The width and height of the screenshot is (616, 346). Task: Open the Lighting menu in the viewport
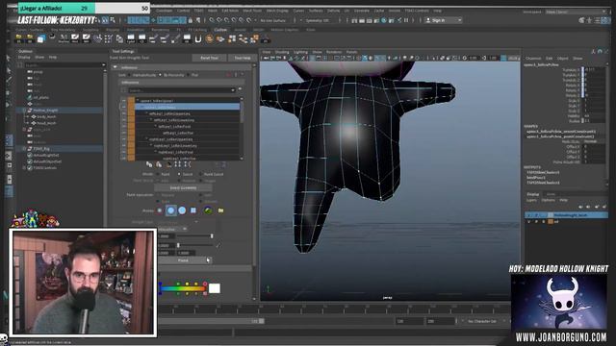point(300,52)
